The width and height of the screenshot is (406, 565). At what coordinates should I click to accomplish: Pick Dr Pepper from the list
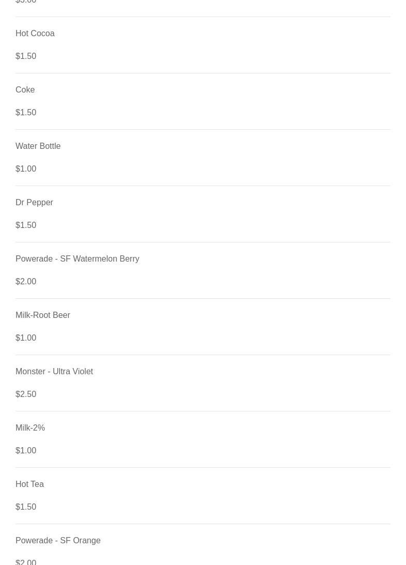tap(34, 203)
